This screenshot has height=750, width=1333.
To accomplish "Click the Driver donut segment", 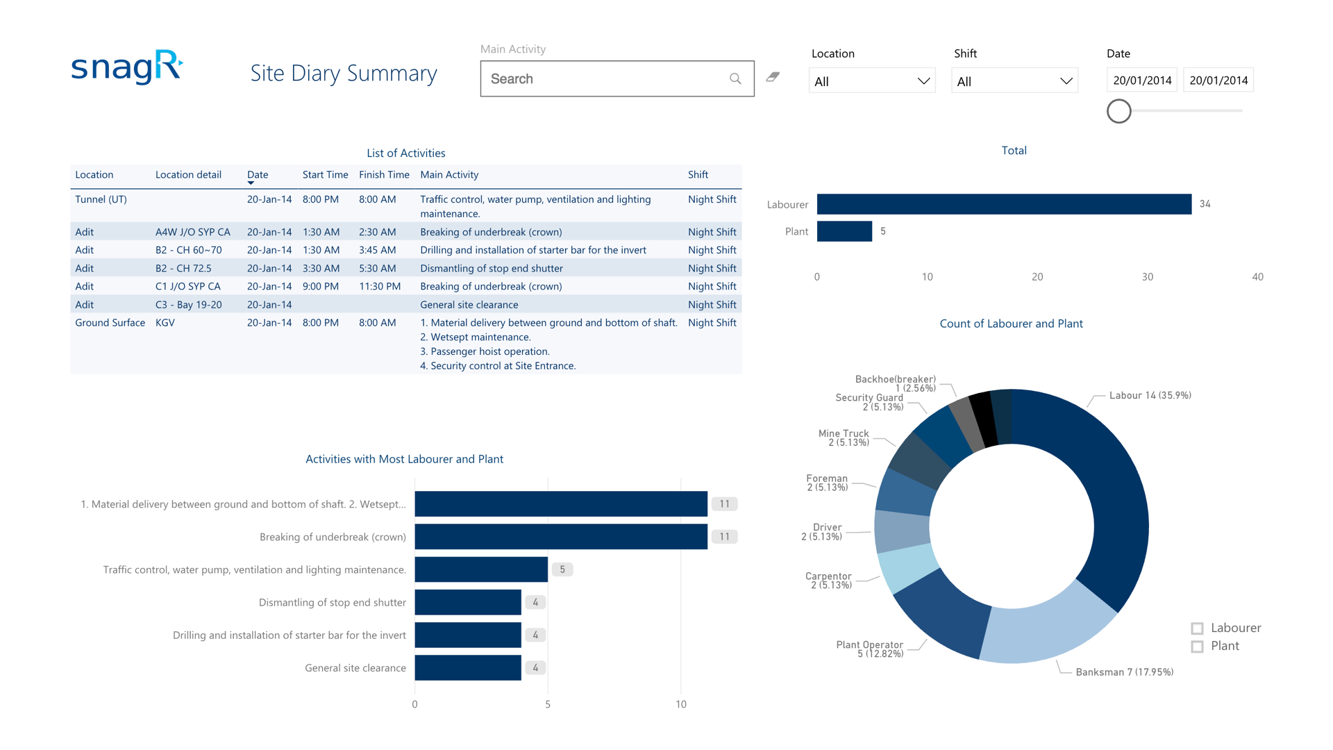I will 901,531.
